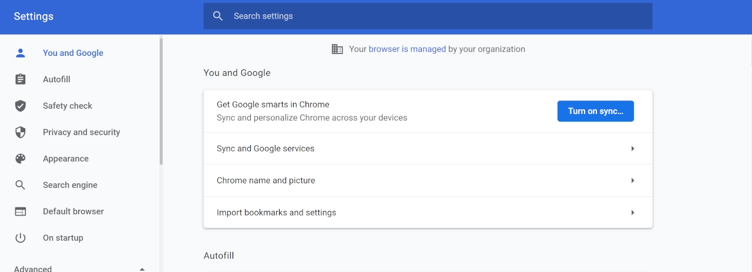The height and width of the screenshot is (272, 752).
Task: Select Autofill in the sidebar menu
Action: pos(56,79)
